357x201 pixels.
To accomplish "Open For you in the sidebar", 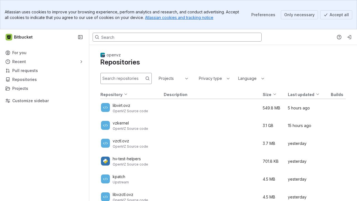I will (45, 53).
